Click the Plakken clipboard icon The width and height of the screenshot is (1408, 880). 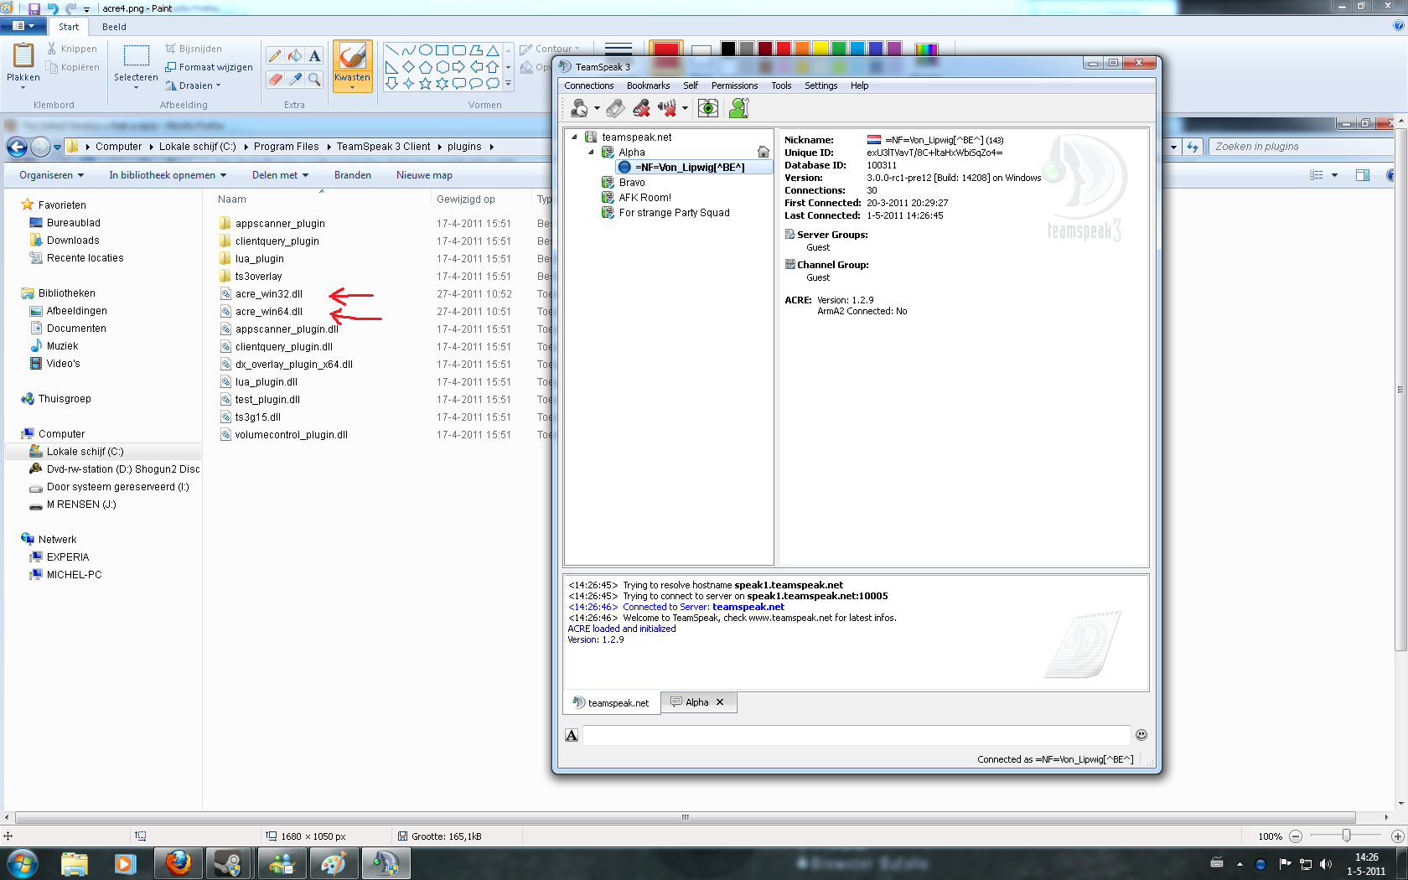click(23, 55)
